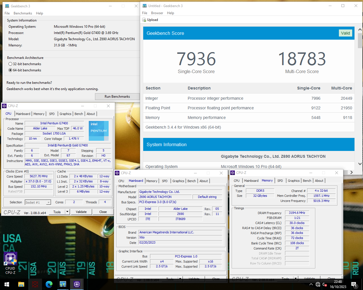Click the Geekbench results vertical scrollbar thumb

[360, 40]
